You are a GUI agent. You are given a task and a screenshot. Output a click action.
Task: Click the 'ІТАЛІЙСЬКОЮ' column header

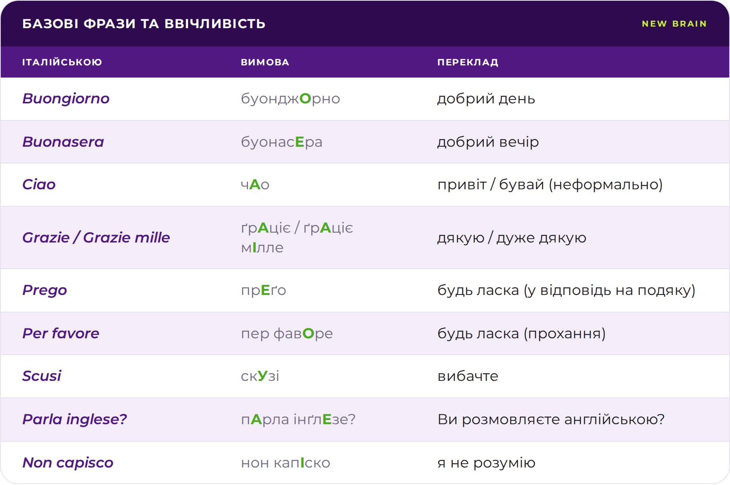click(x=62, y=62)
